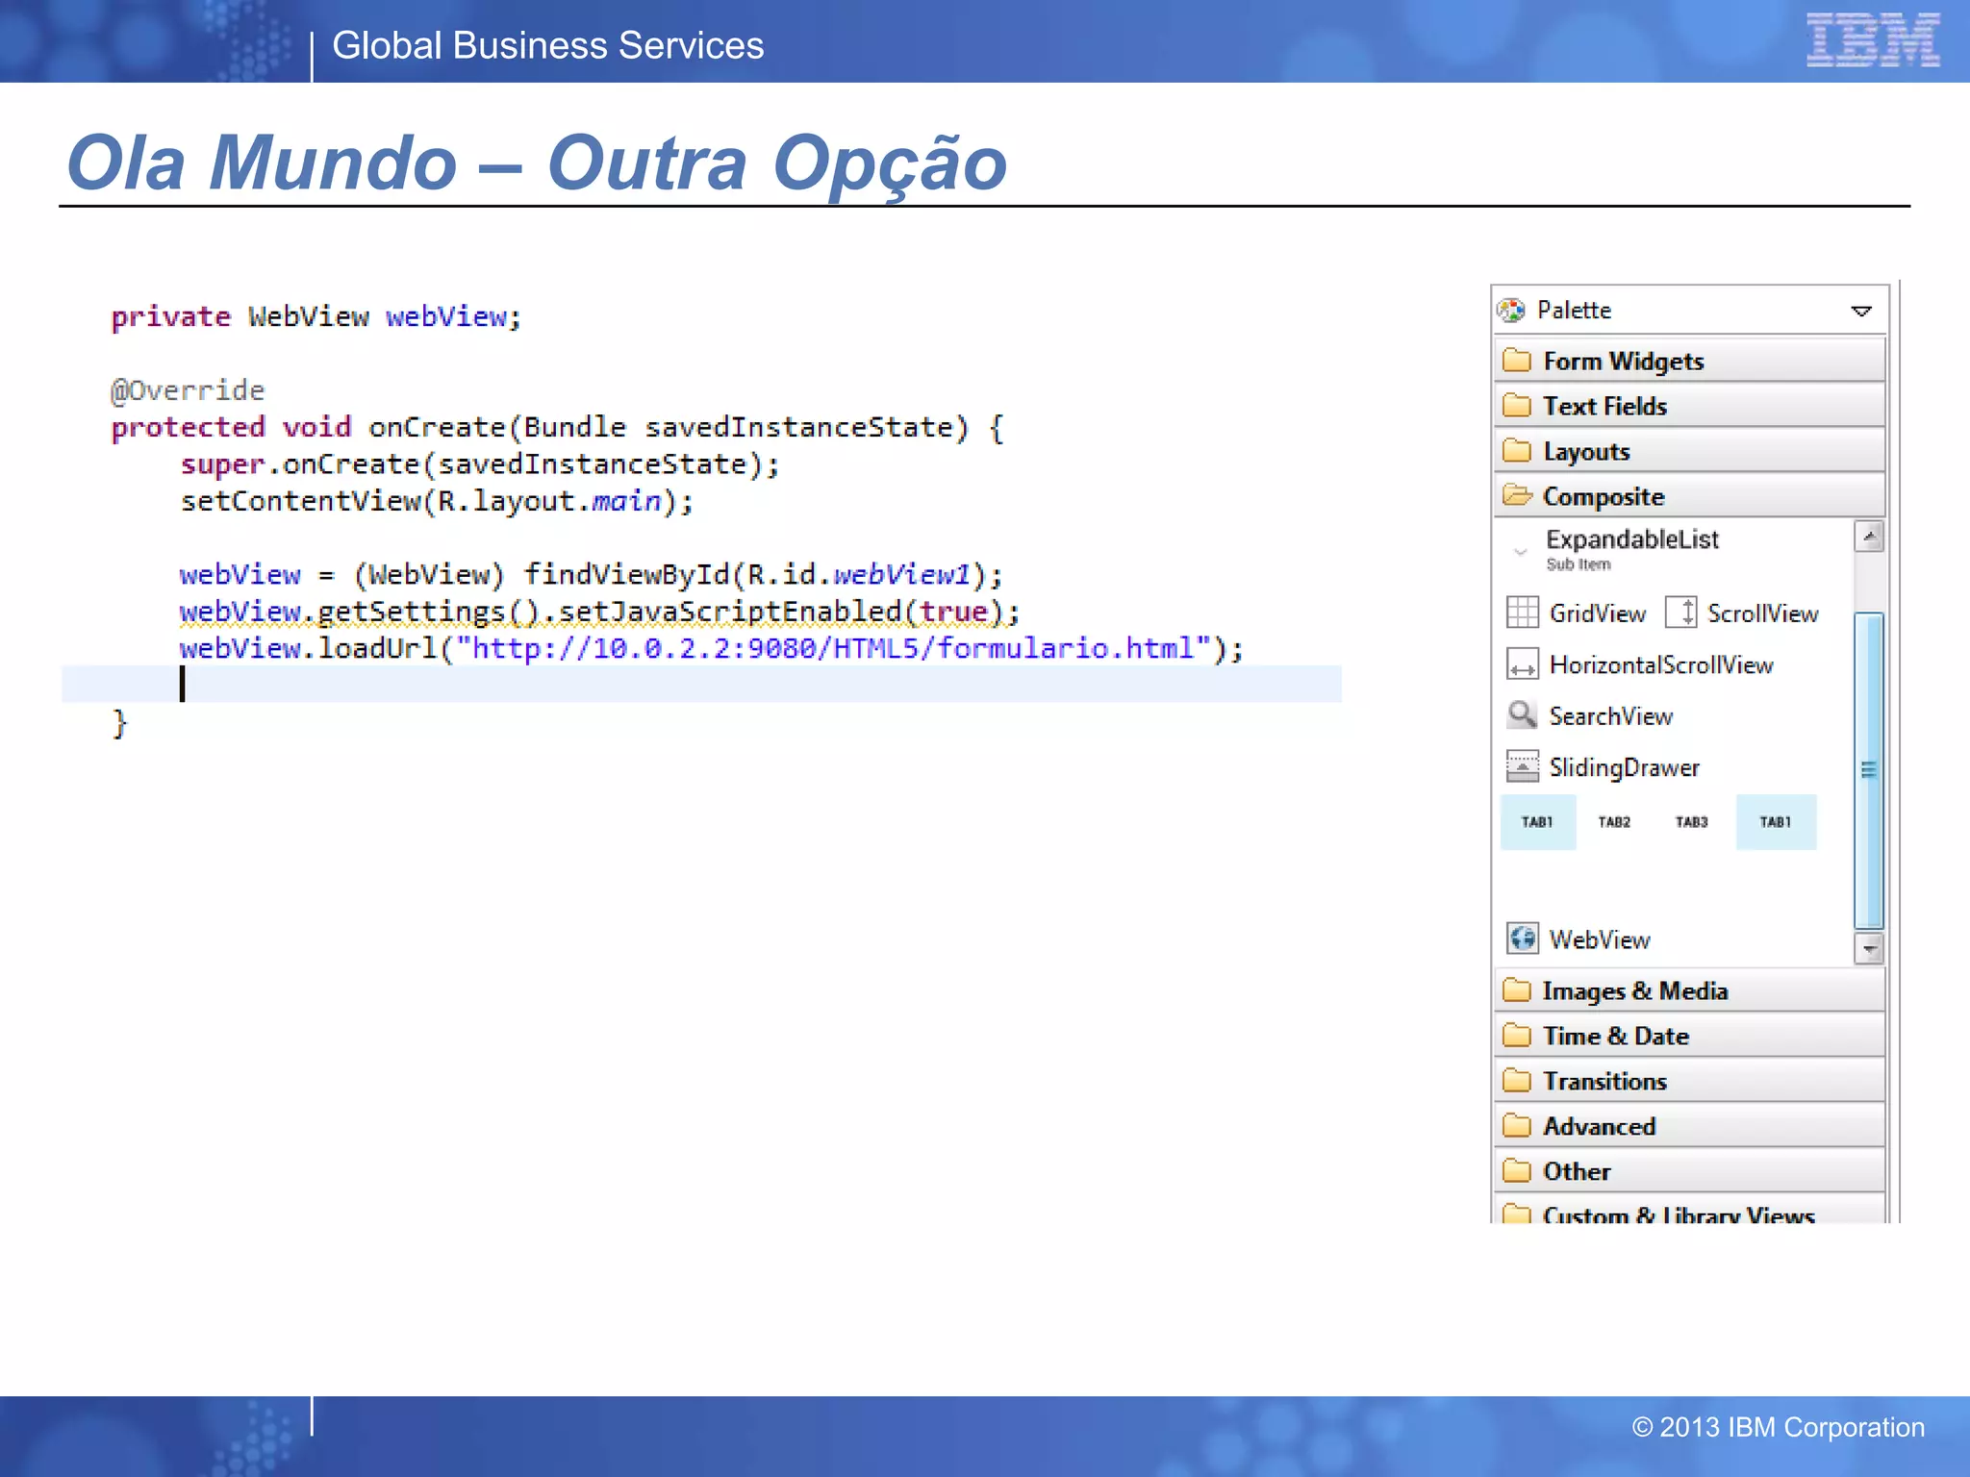Select the ExpandableList palette item
Viewport: 1970px width, 1477px height.
coord(1631,539)
